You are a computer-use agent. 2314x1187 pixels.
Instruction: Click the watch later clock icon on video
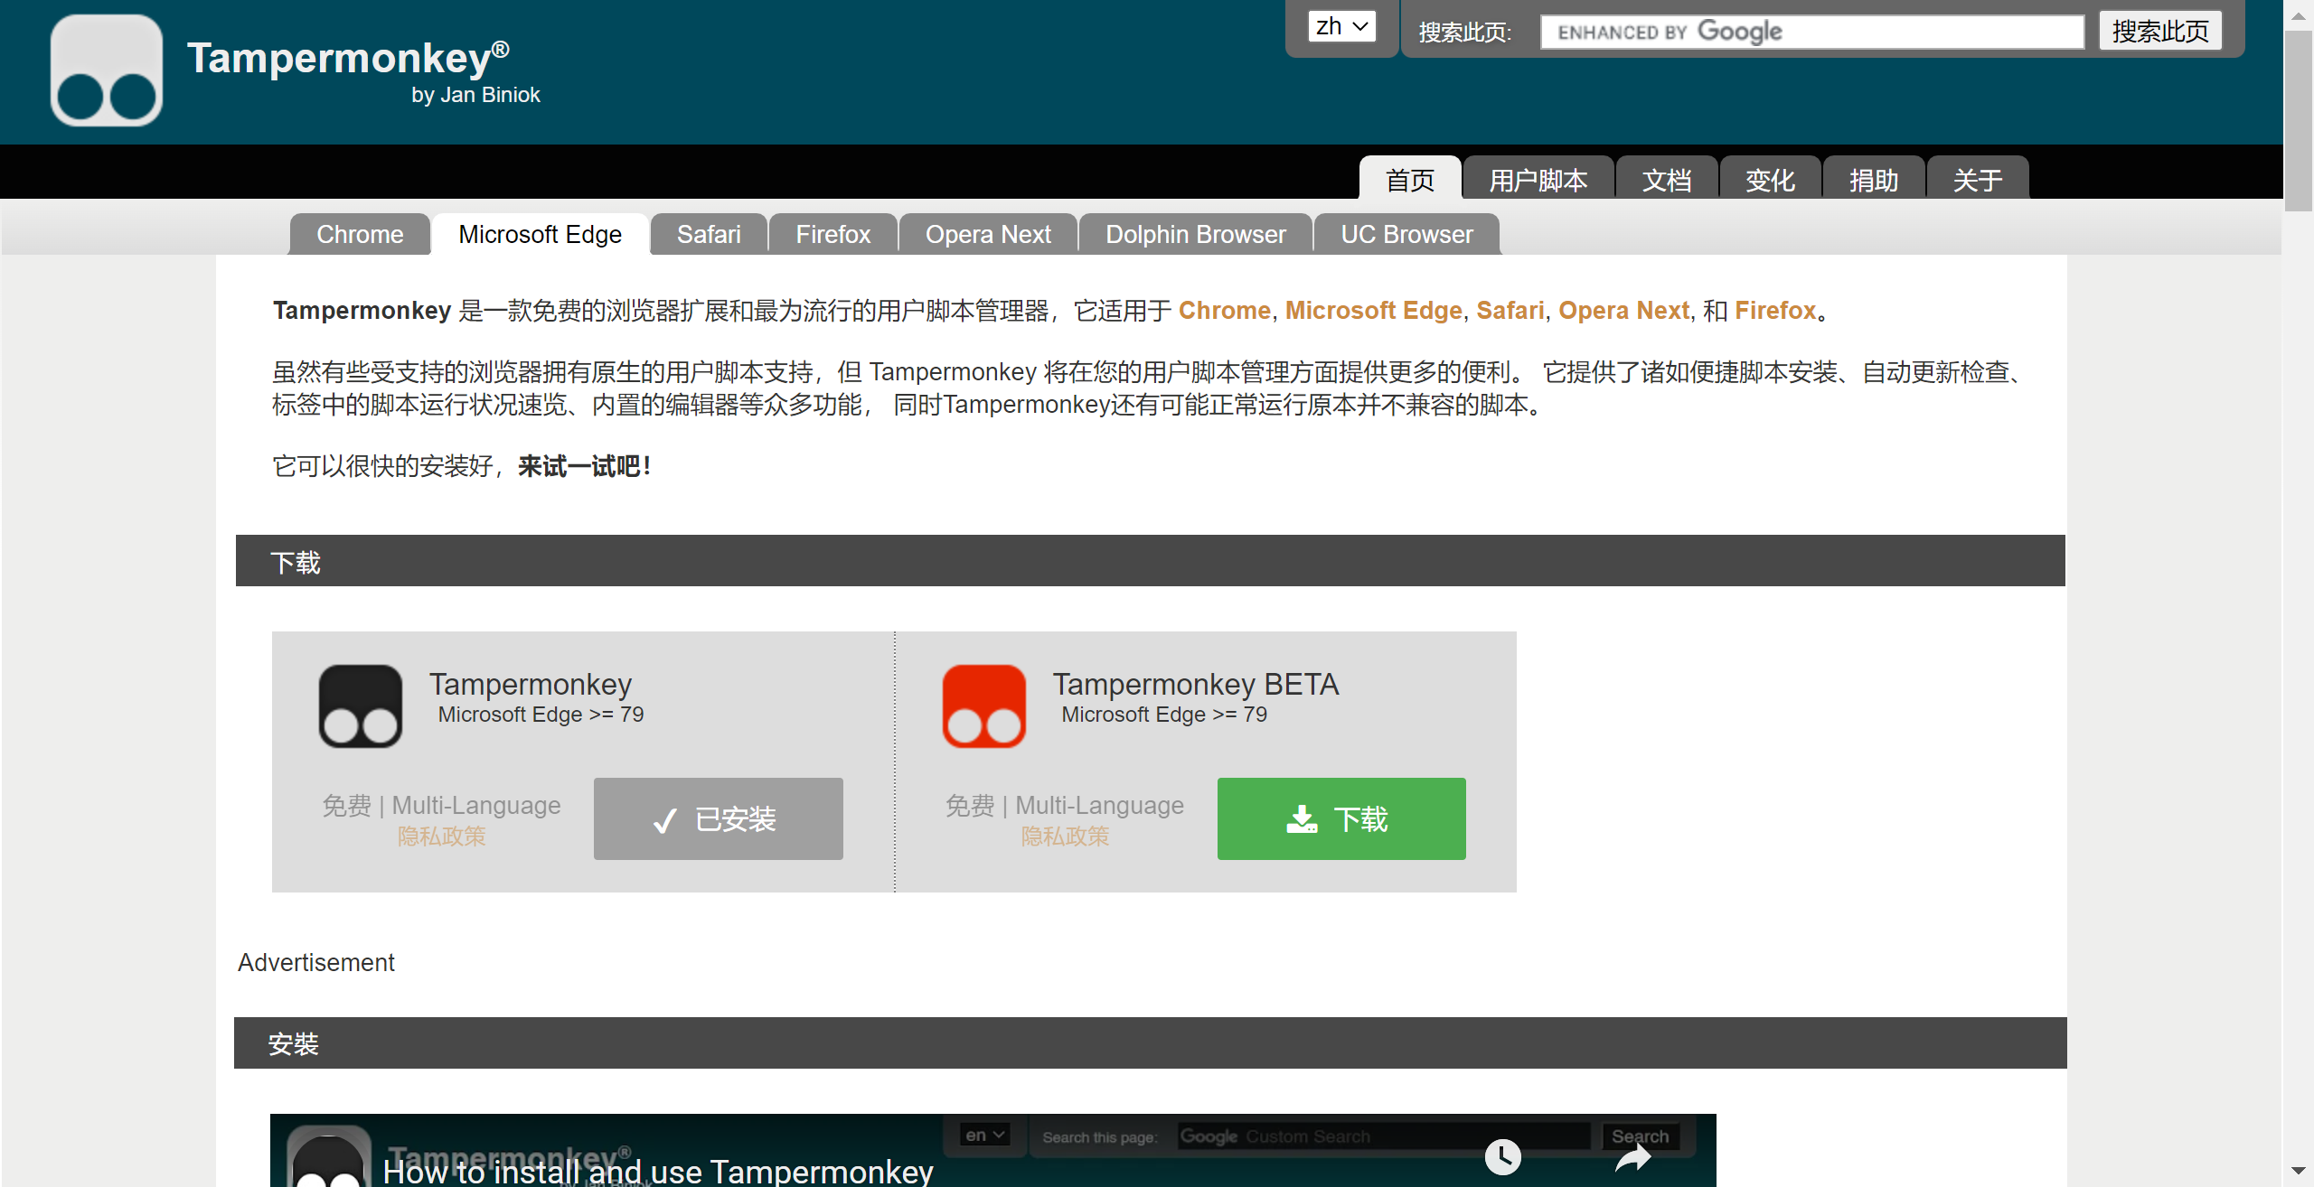coord(1502,1156)
